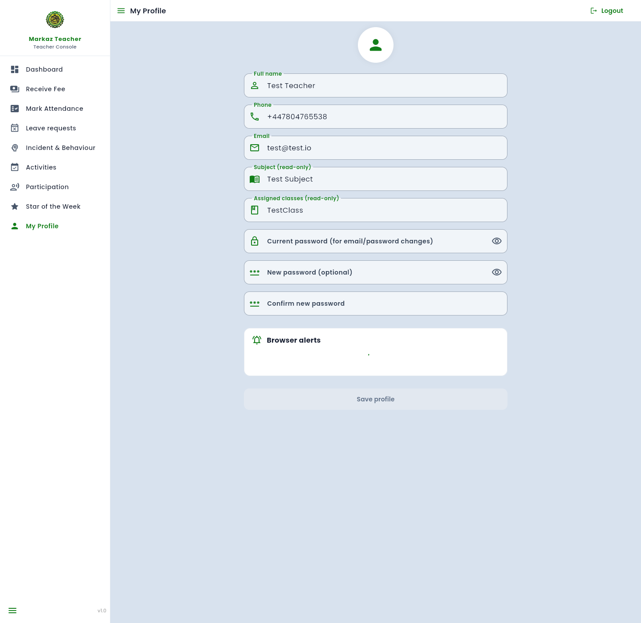Image resolution: width=641 pixels, height=623 pixels.
Task: Click the Mark Attendance checklist icon
Action: click(x=15, y=109)
